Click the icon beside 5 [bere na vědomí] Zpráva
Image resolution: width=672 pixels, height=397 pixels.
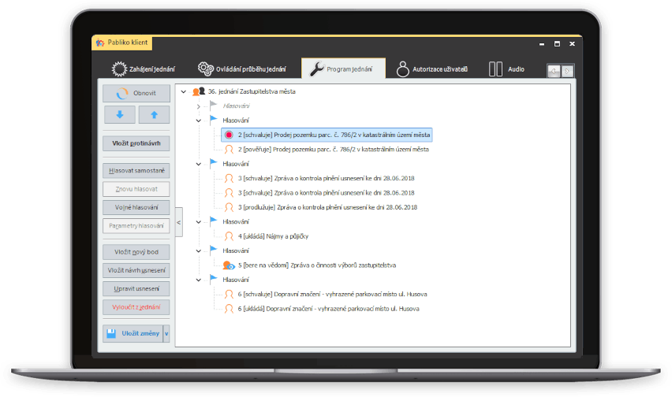click(x=229, y=265)
